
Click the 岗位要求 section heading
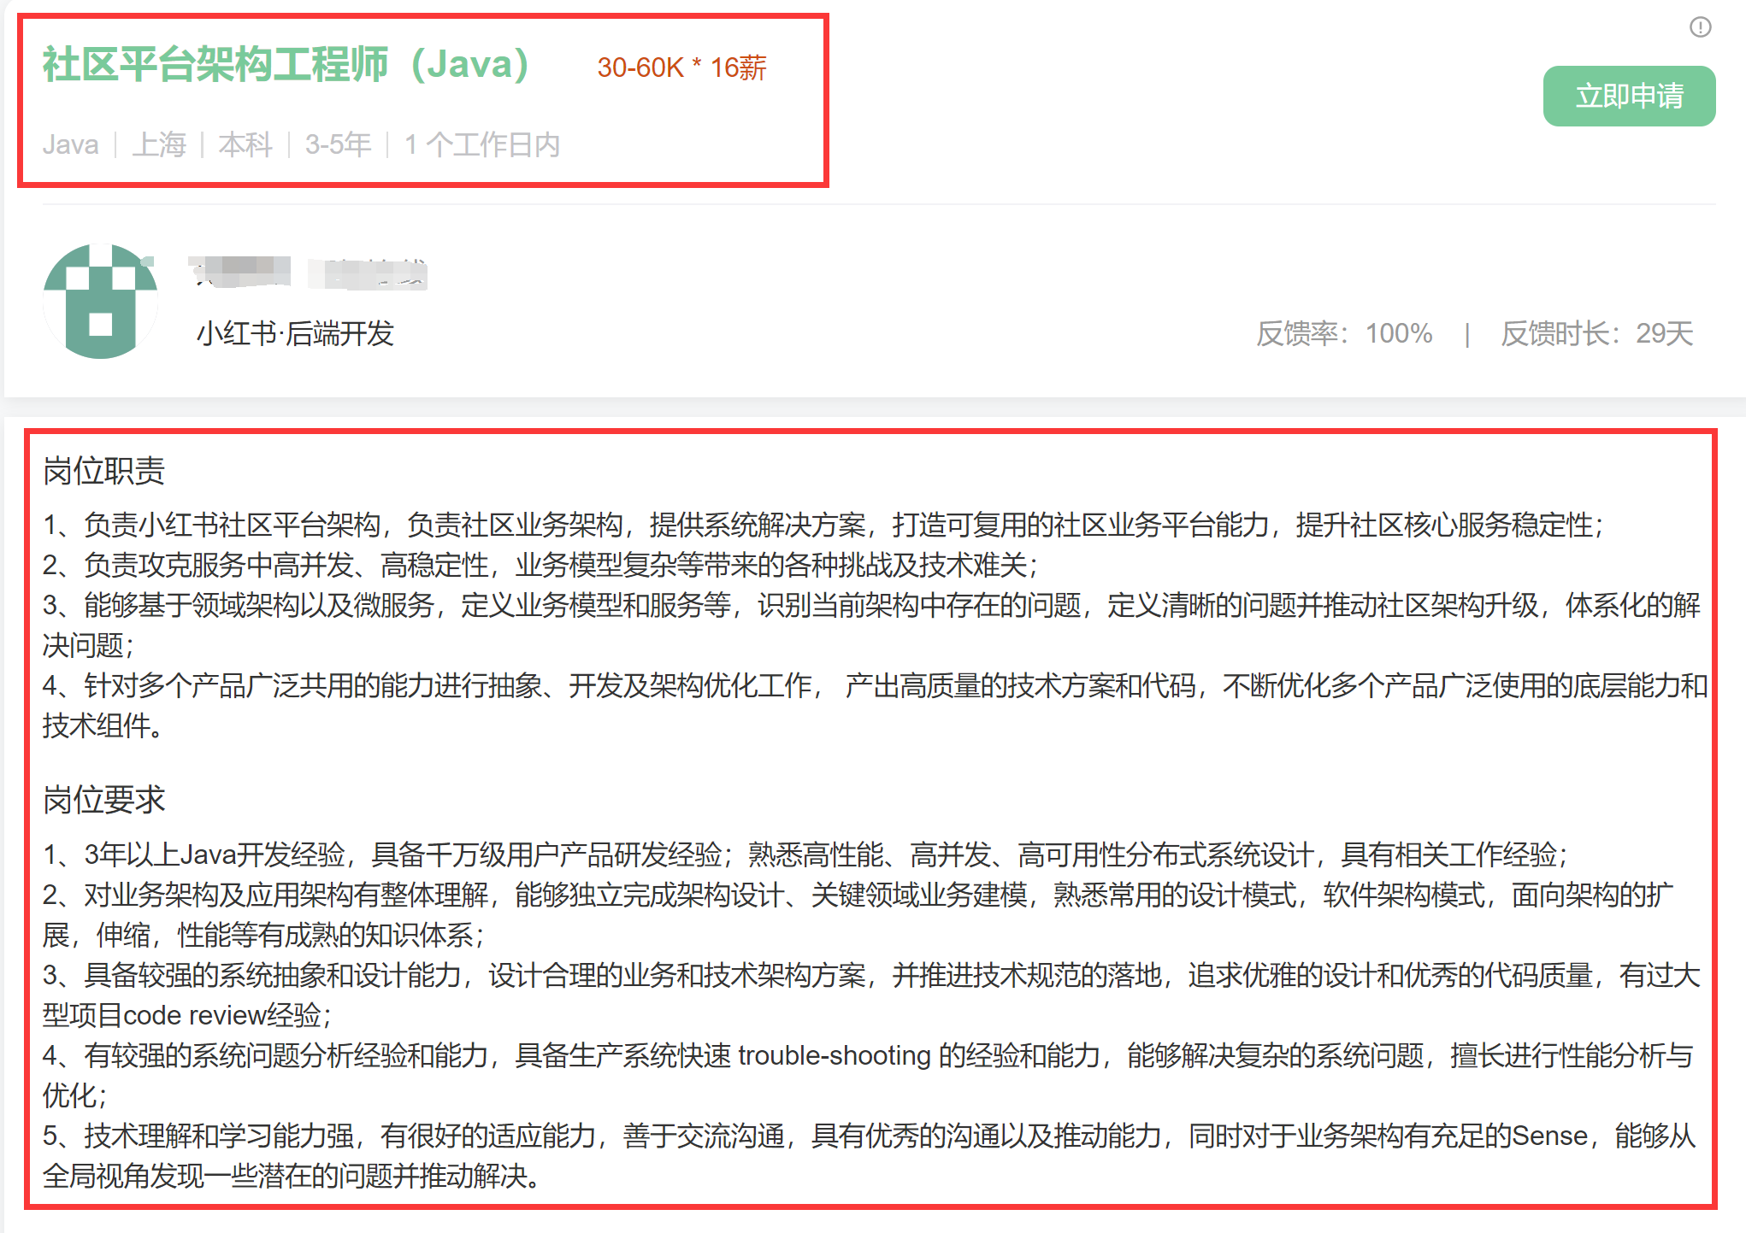[x=103, y=800]
